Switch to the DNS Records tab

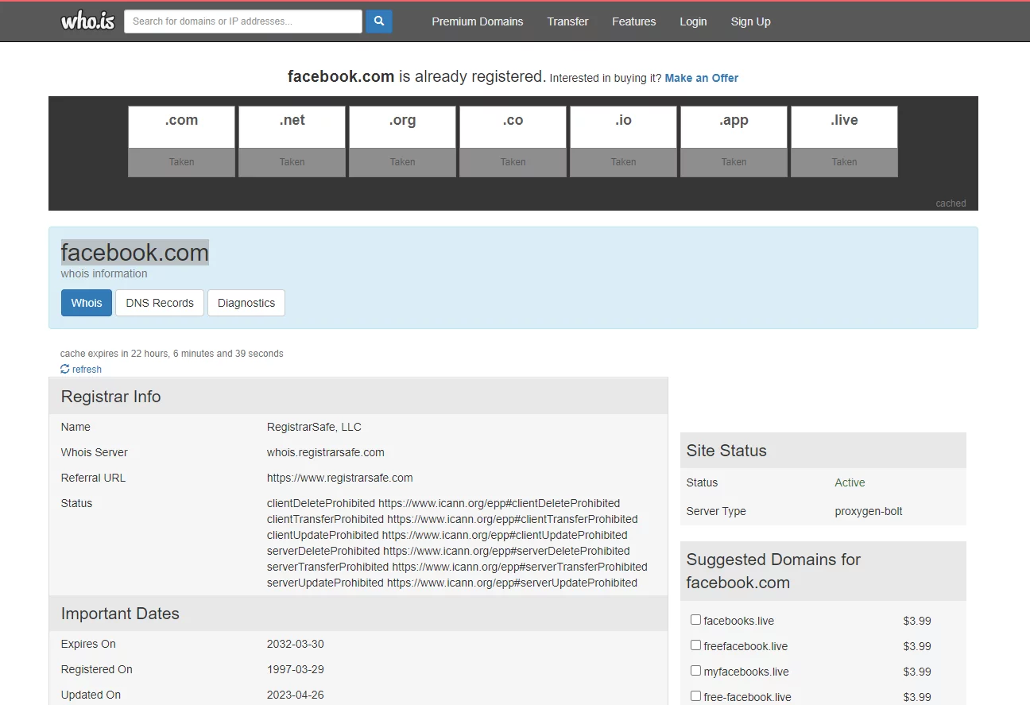click(x=160, y=303)
